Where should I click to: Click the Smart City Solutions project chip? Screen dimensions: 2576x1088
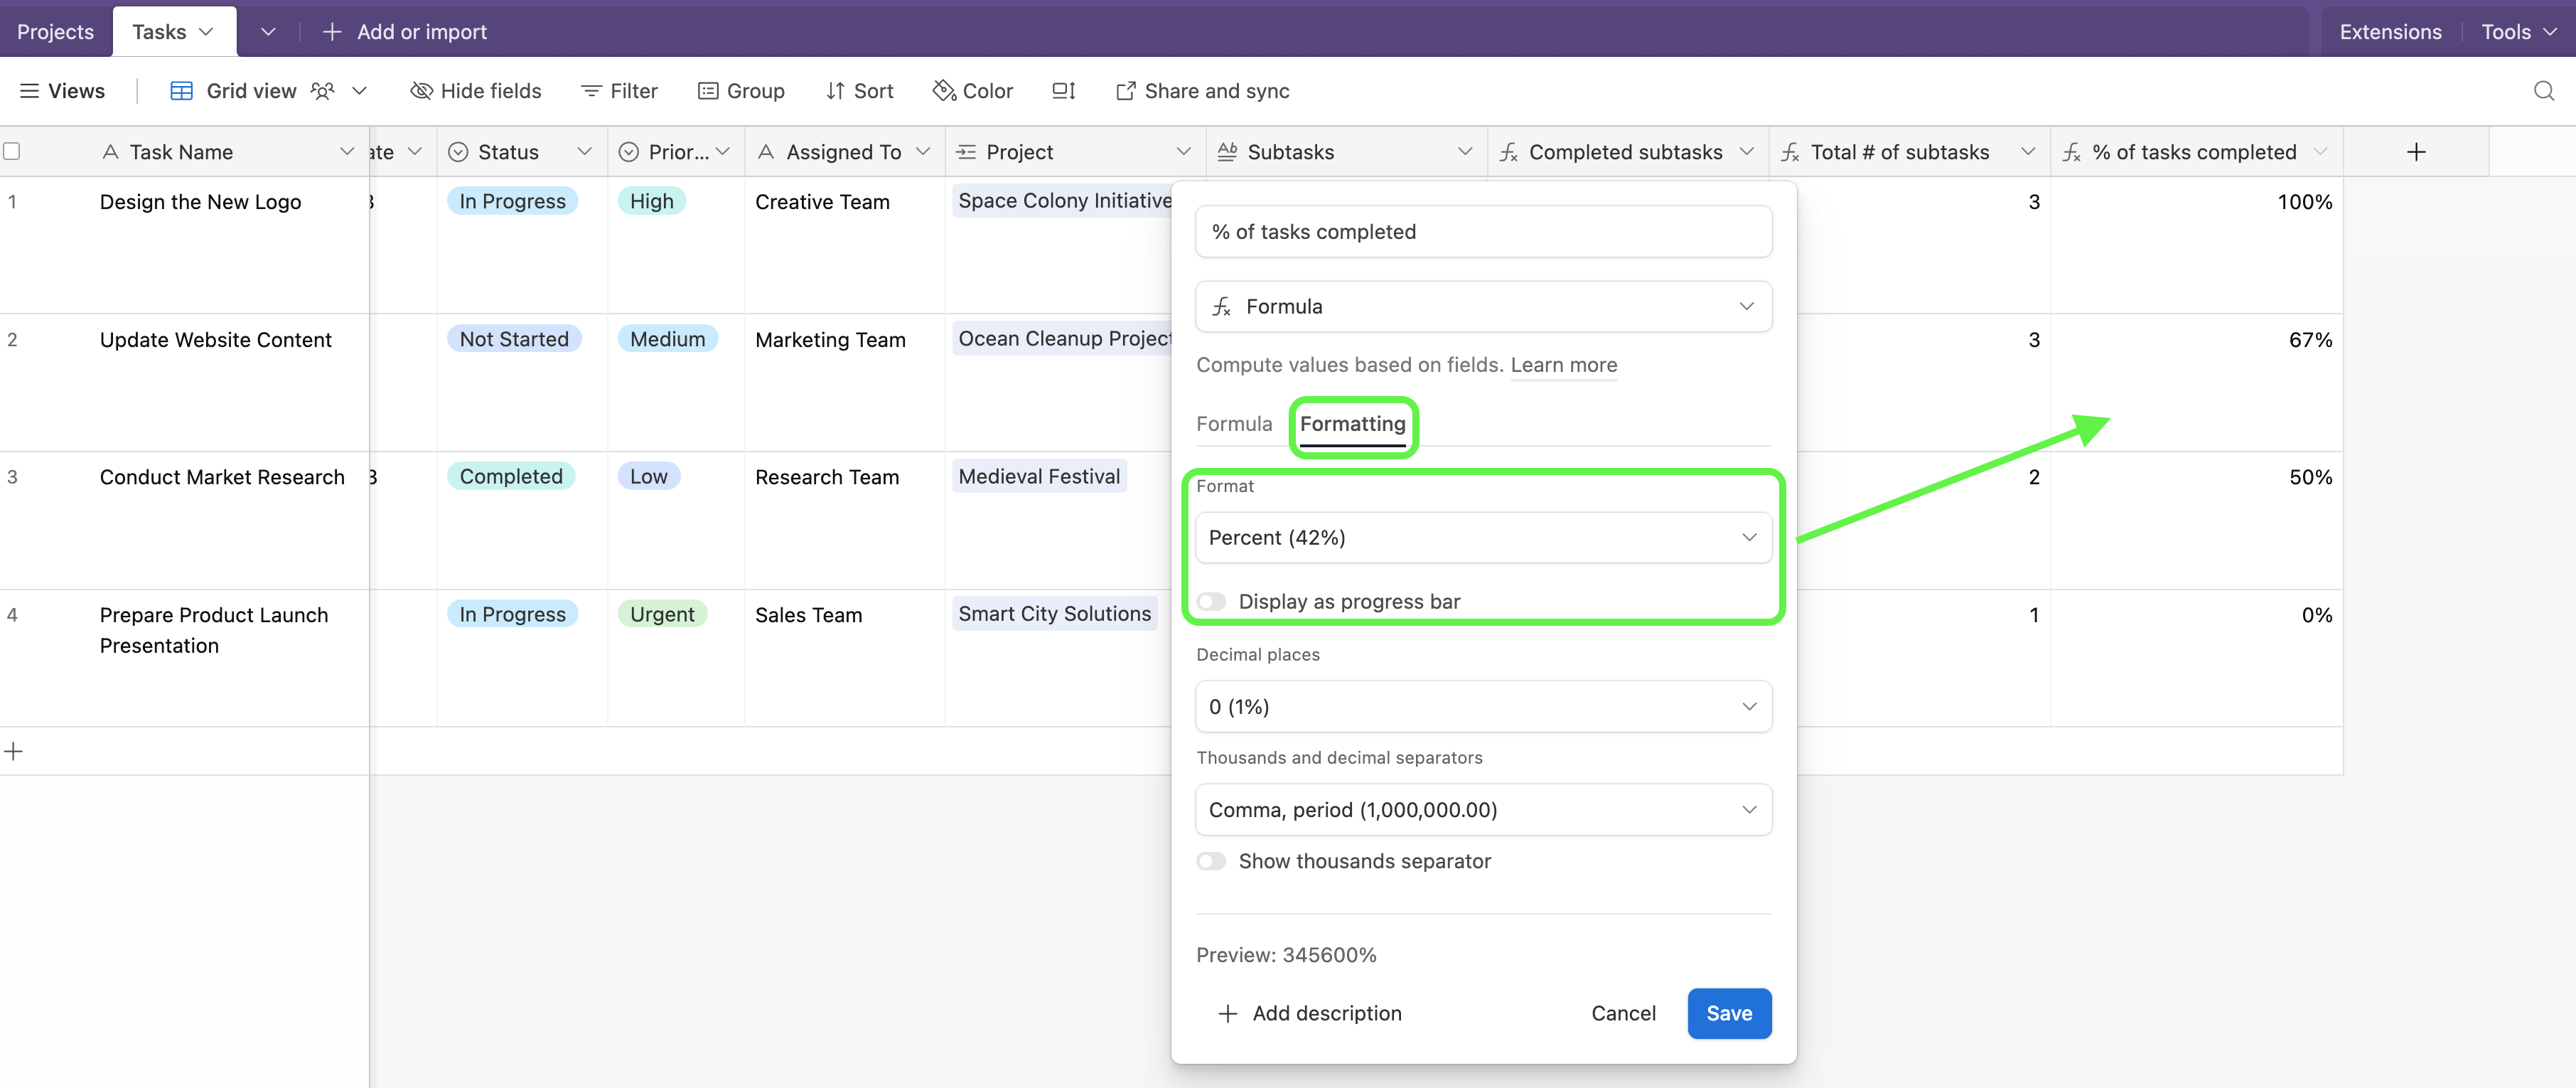1054,614
